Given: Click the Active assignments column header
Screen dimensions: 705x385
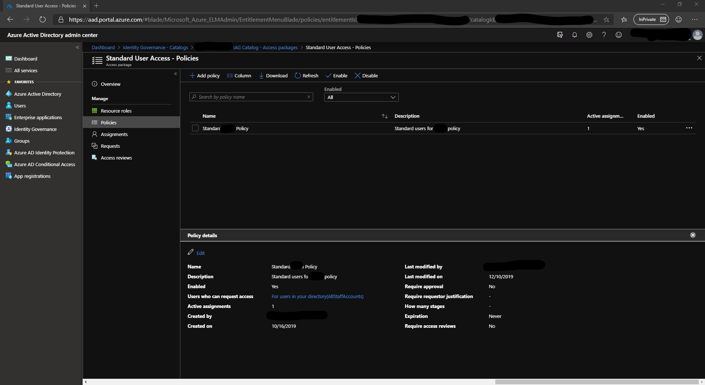Looking at the screenshot, I should point(605,116).
